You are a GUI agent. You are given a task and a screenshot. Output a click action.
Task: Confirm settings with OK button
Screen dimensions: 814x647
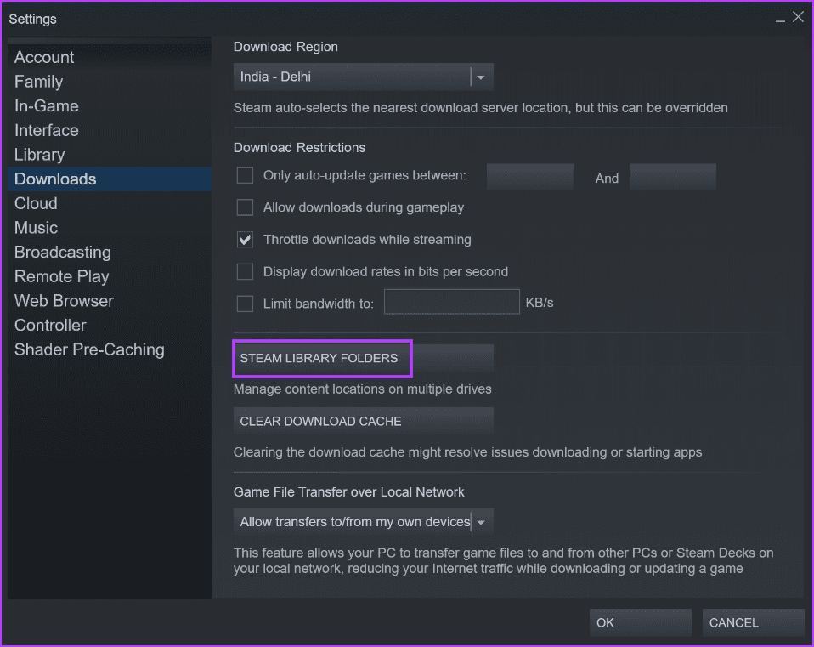tap(640, 622)
